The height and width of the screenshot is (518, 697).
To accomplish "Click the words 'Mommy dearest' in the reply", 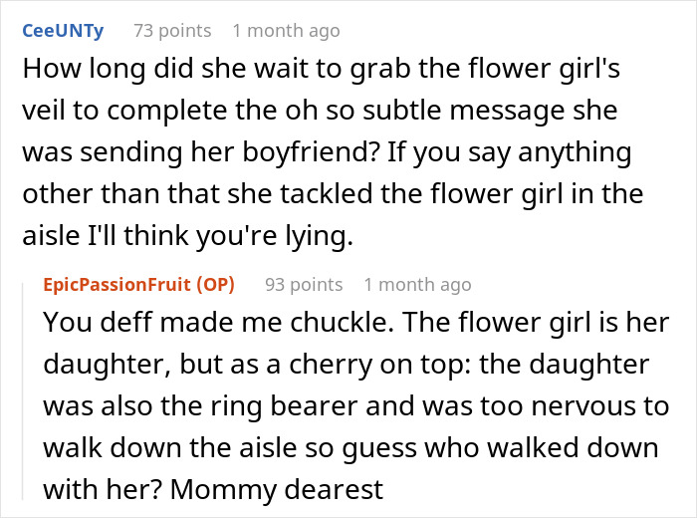I will click(277, 490).
